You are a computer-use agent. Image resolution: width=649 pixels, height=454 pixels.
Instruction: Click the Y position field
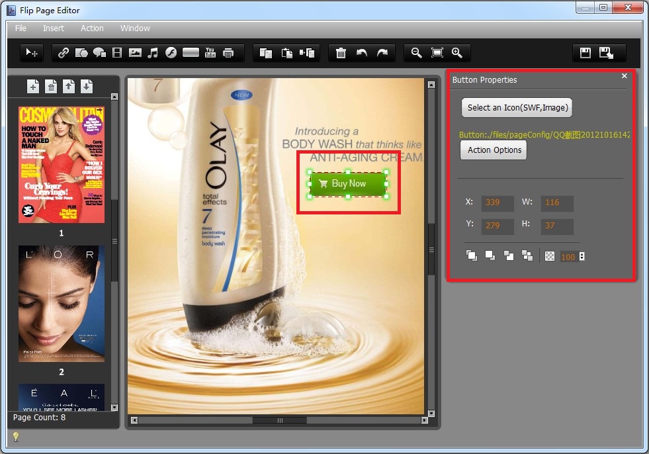498,226
